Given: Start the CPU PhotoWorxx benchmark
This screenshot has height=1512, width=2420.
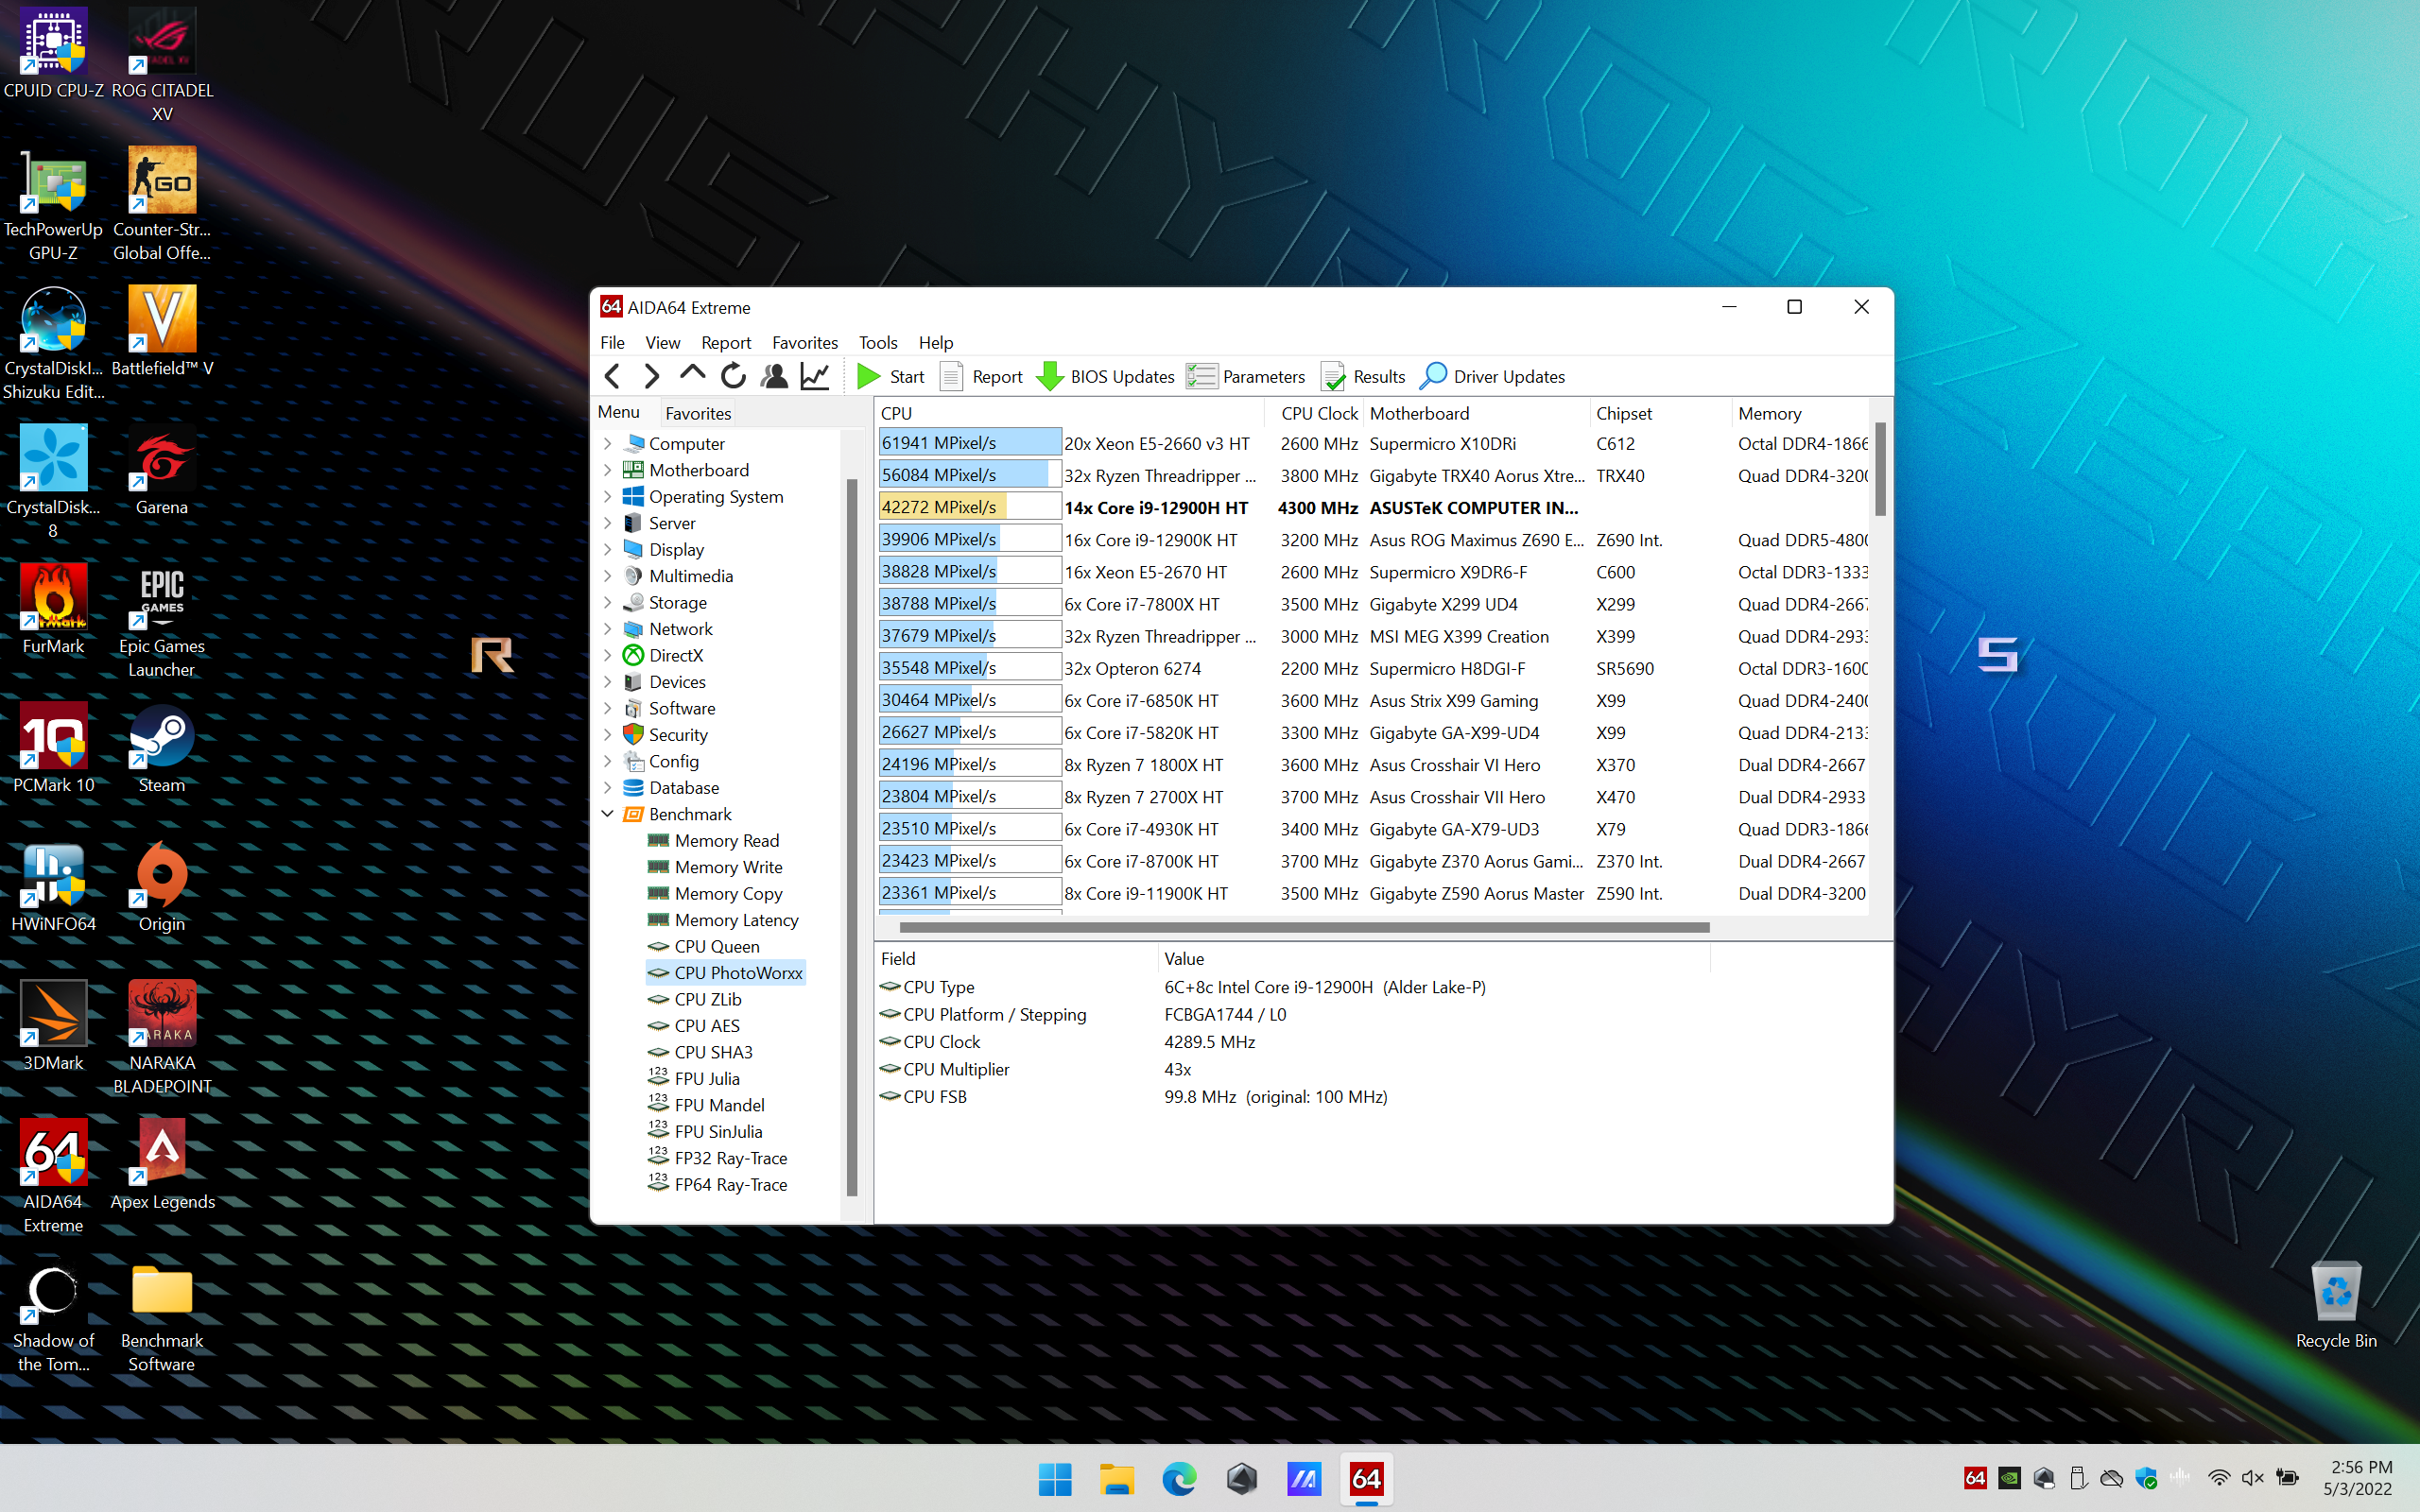Looking at the screenshot, I should pyautogui.click(x=891, y=376).
